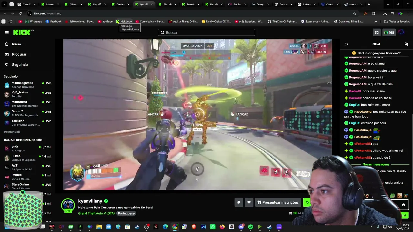Viewport: 413px width, 232px height.
Task: Open Microsoft Edge from the taskbar
Action: coord(165,227)
